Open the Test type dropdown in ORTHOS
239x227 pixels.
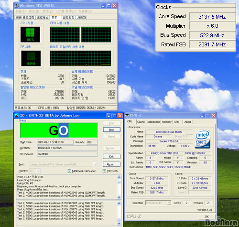coord(95,164)
